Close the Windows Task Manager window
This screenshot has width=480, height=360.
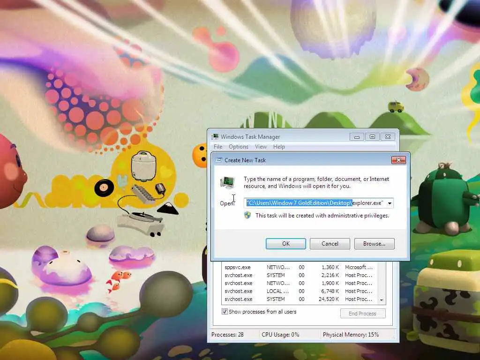coord(388,136)
